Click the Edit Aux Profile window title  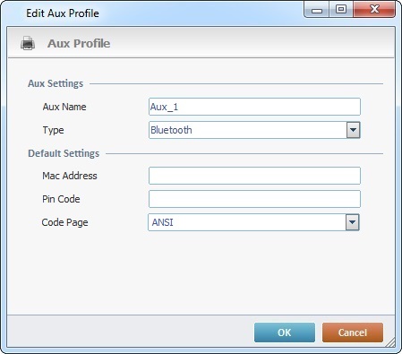pyautogui.click(x=63, y=13)
